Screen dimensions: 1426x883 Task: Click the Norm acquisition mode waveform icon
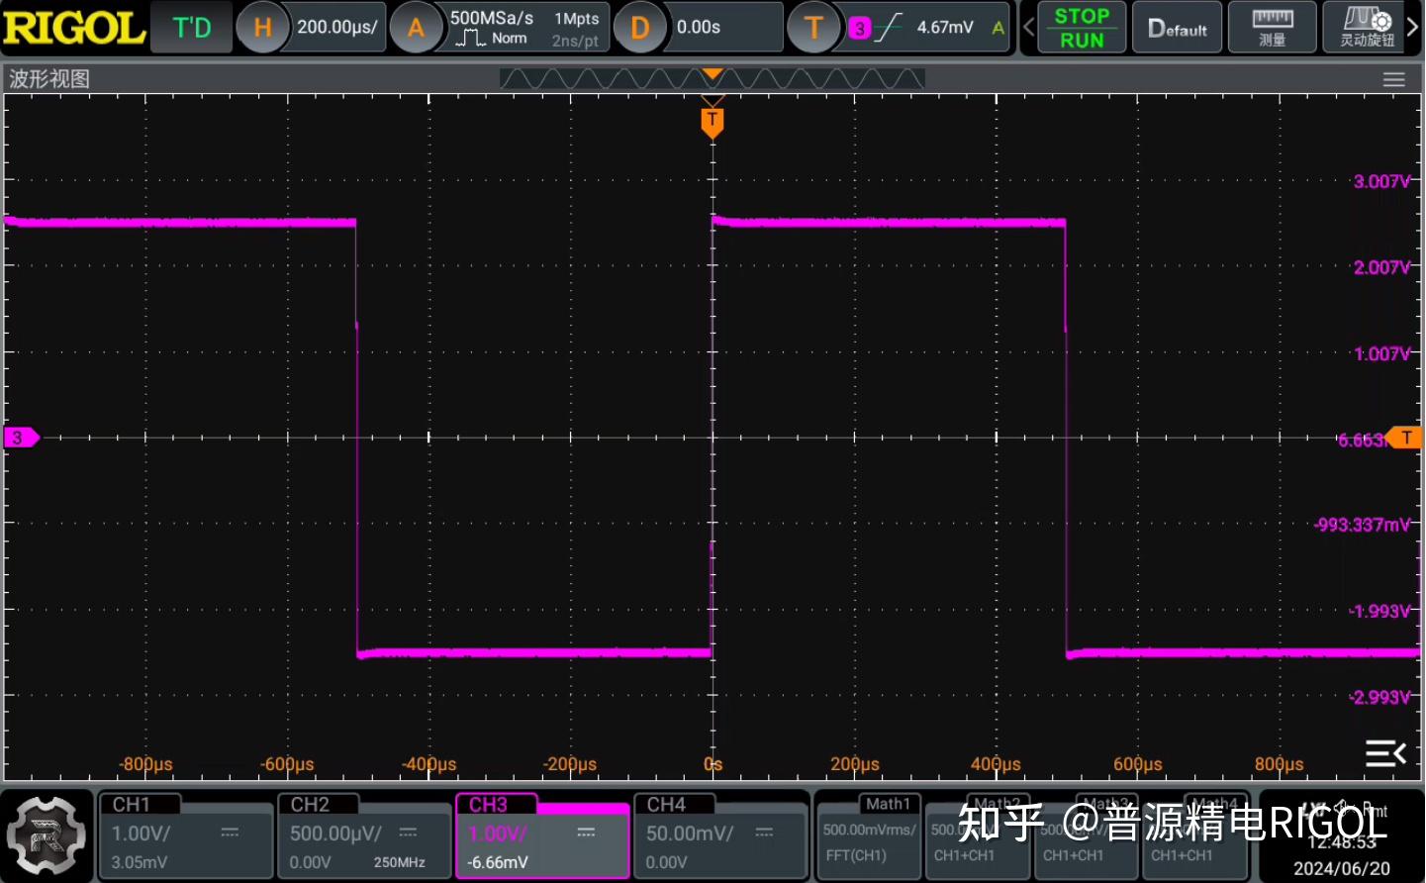point(470,39)
